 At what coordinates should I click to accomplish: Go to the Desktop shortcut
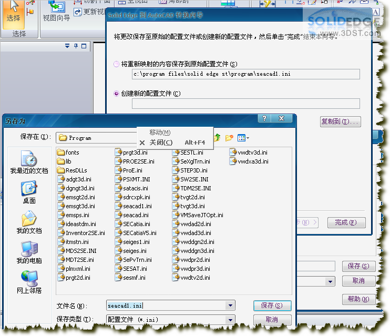click(29, 192)
